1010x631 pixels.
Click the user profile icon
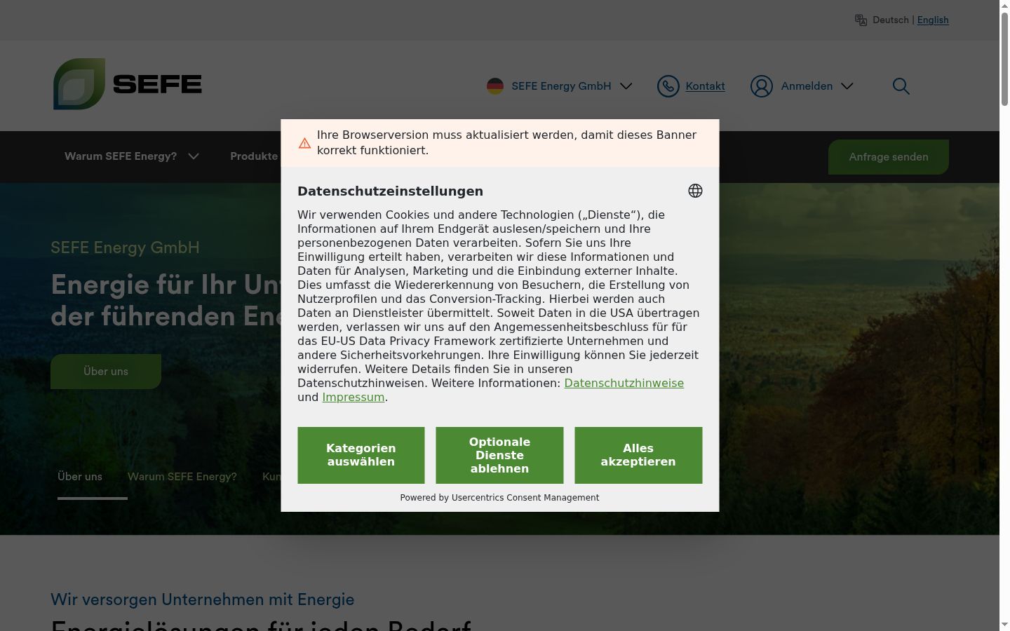(762, 86)
